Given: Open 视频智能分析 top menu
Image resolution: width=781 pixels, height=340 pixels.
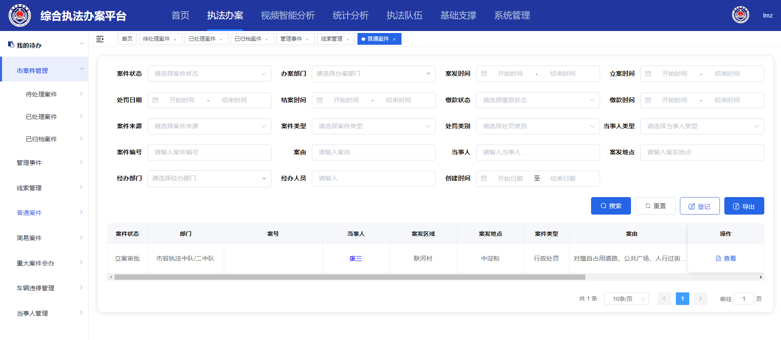Looking at the screenshot, I should [x=288, y=15].
